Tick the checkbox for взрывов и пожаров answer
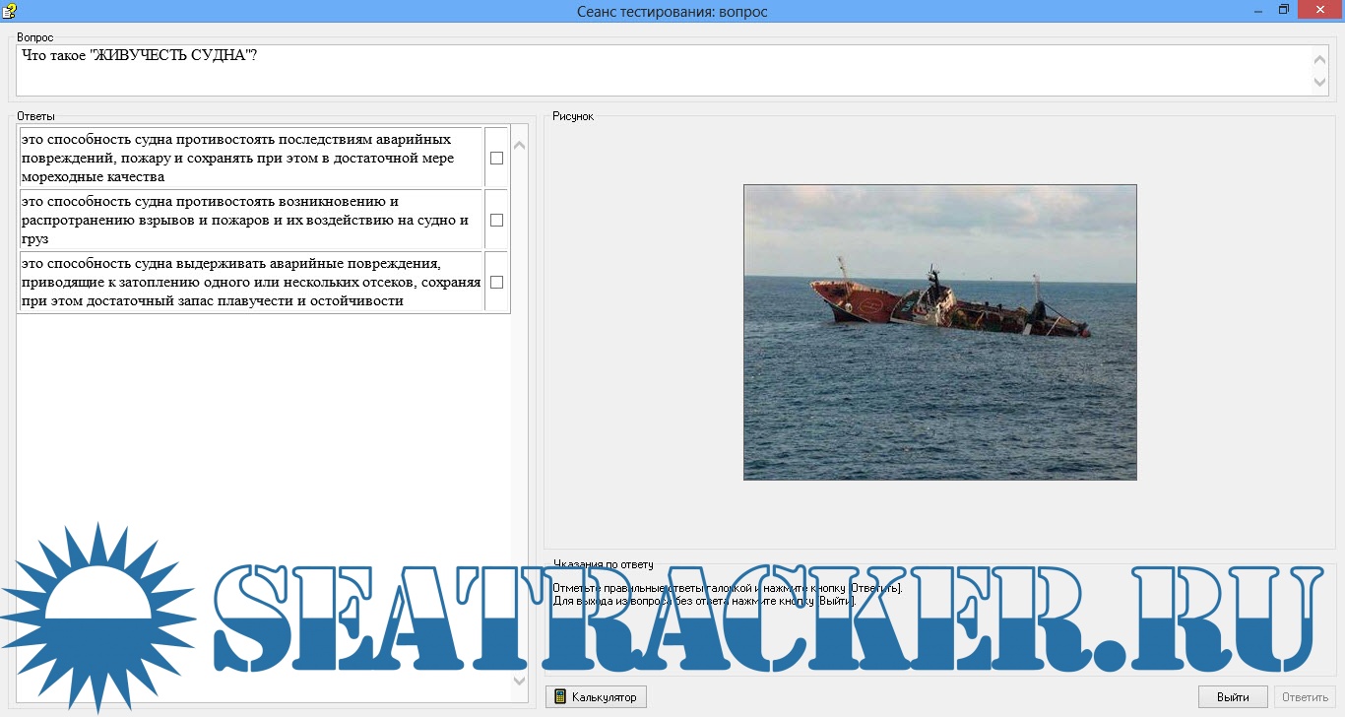This screenshot has width=1345, height=717. pos(496,220)
